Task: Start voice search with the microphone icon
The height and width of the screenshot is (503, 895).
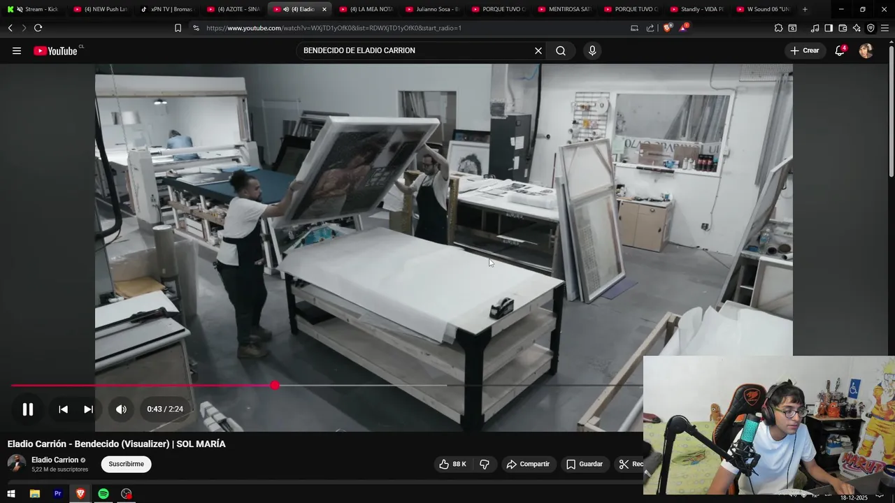Action: [x=592, y=50]
